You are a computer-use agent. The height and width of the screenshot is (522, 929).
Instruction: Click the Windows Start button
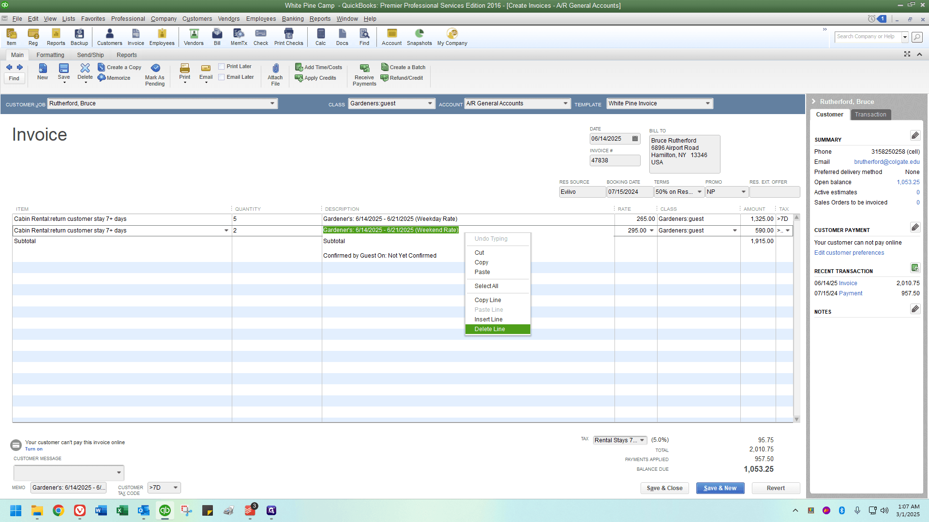pyautogui.click(x=16, y=510)
